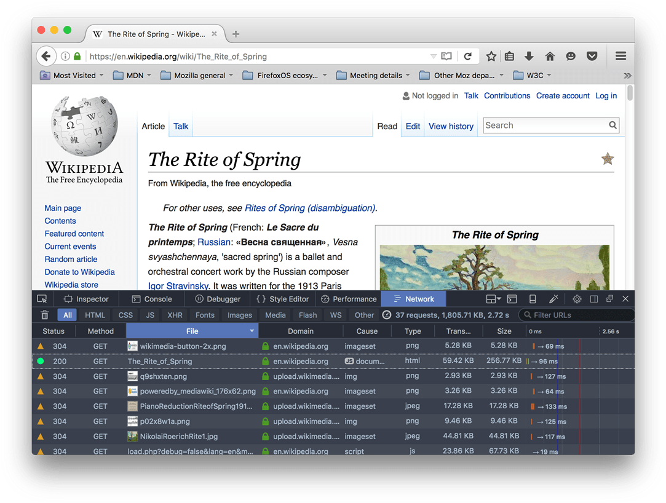Screen dimensions: 666x503
Task: Enable the Images filter button
Action: click(239, 315)
